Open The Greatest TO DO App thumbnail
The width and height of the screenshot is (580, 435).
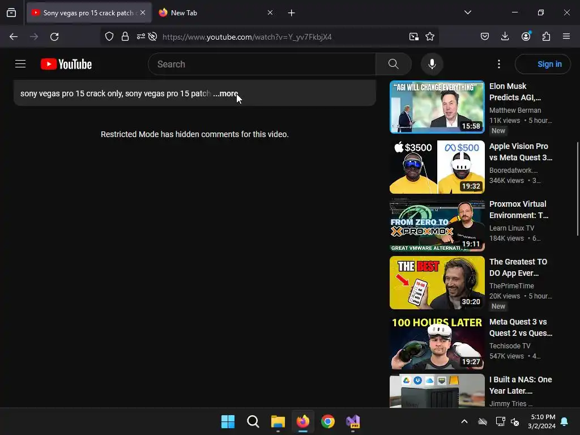click(437, 283)
